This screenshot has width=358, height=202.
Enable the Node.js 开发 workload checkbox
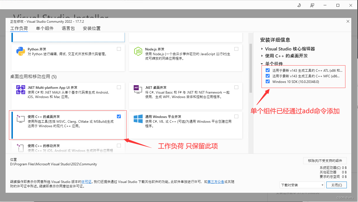236,49
